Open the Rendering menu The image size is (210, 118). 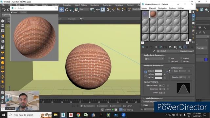tap(95, 5)
